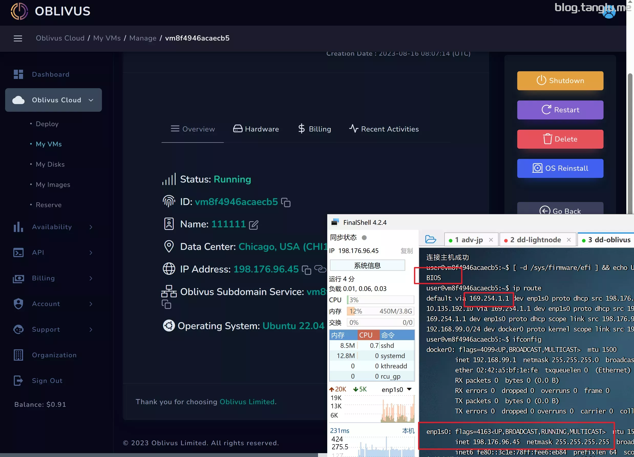Expand the Support sidebar menu
Screen dimensions: 634x457
coord(91,329)
